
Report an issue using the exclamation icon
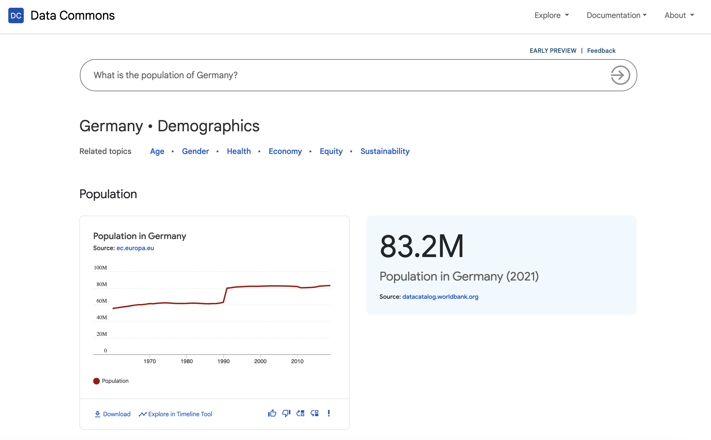coord(329,413)
